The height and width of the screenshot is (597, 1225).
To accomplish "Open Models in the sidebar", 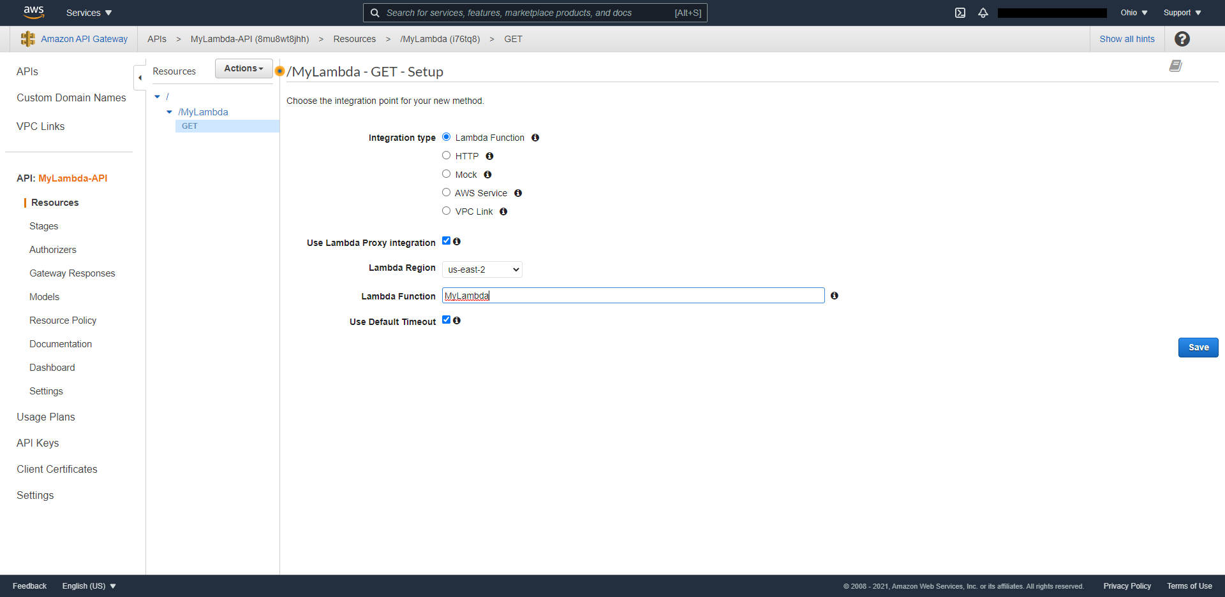I will [44, 297].
